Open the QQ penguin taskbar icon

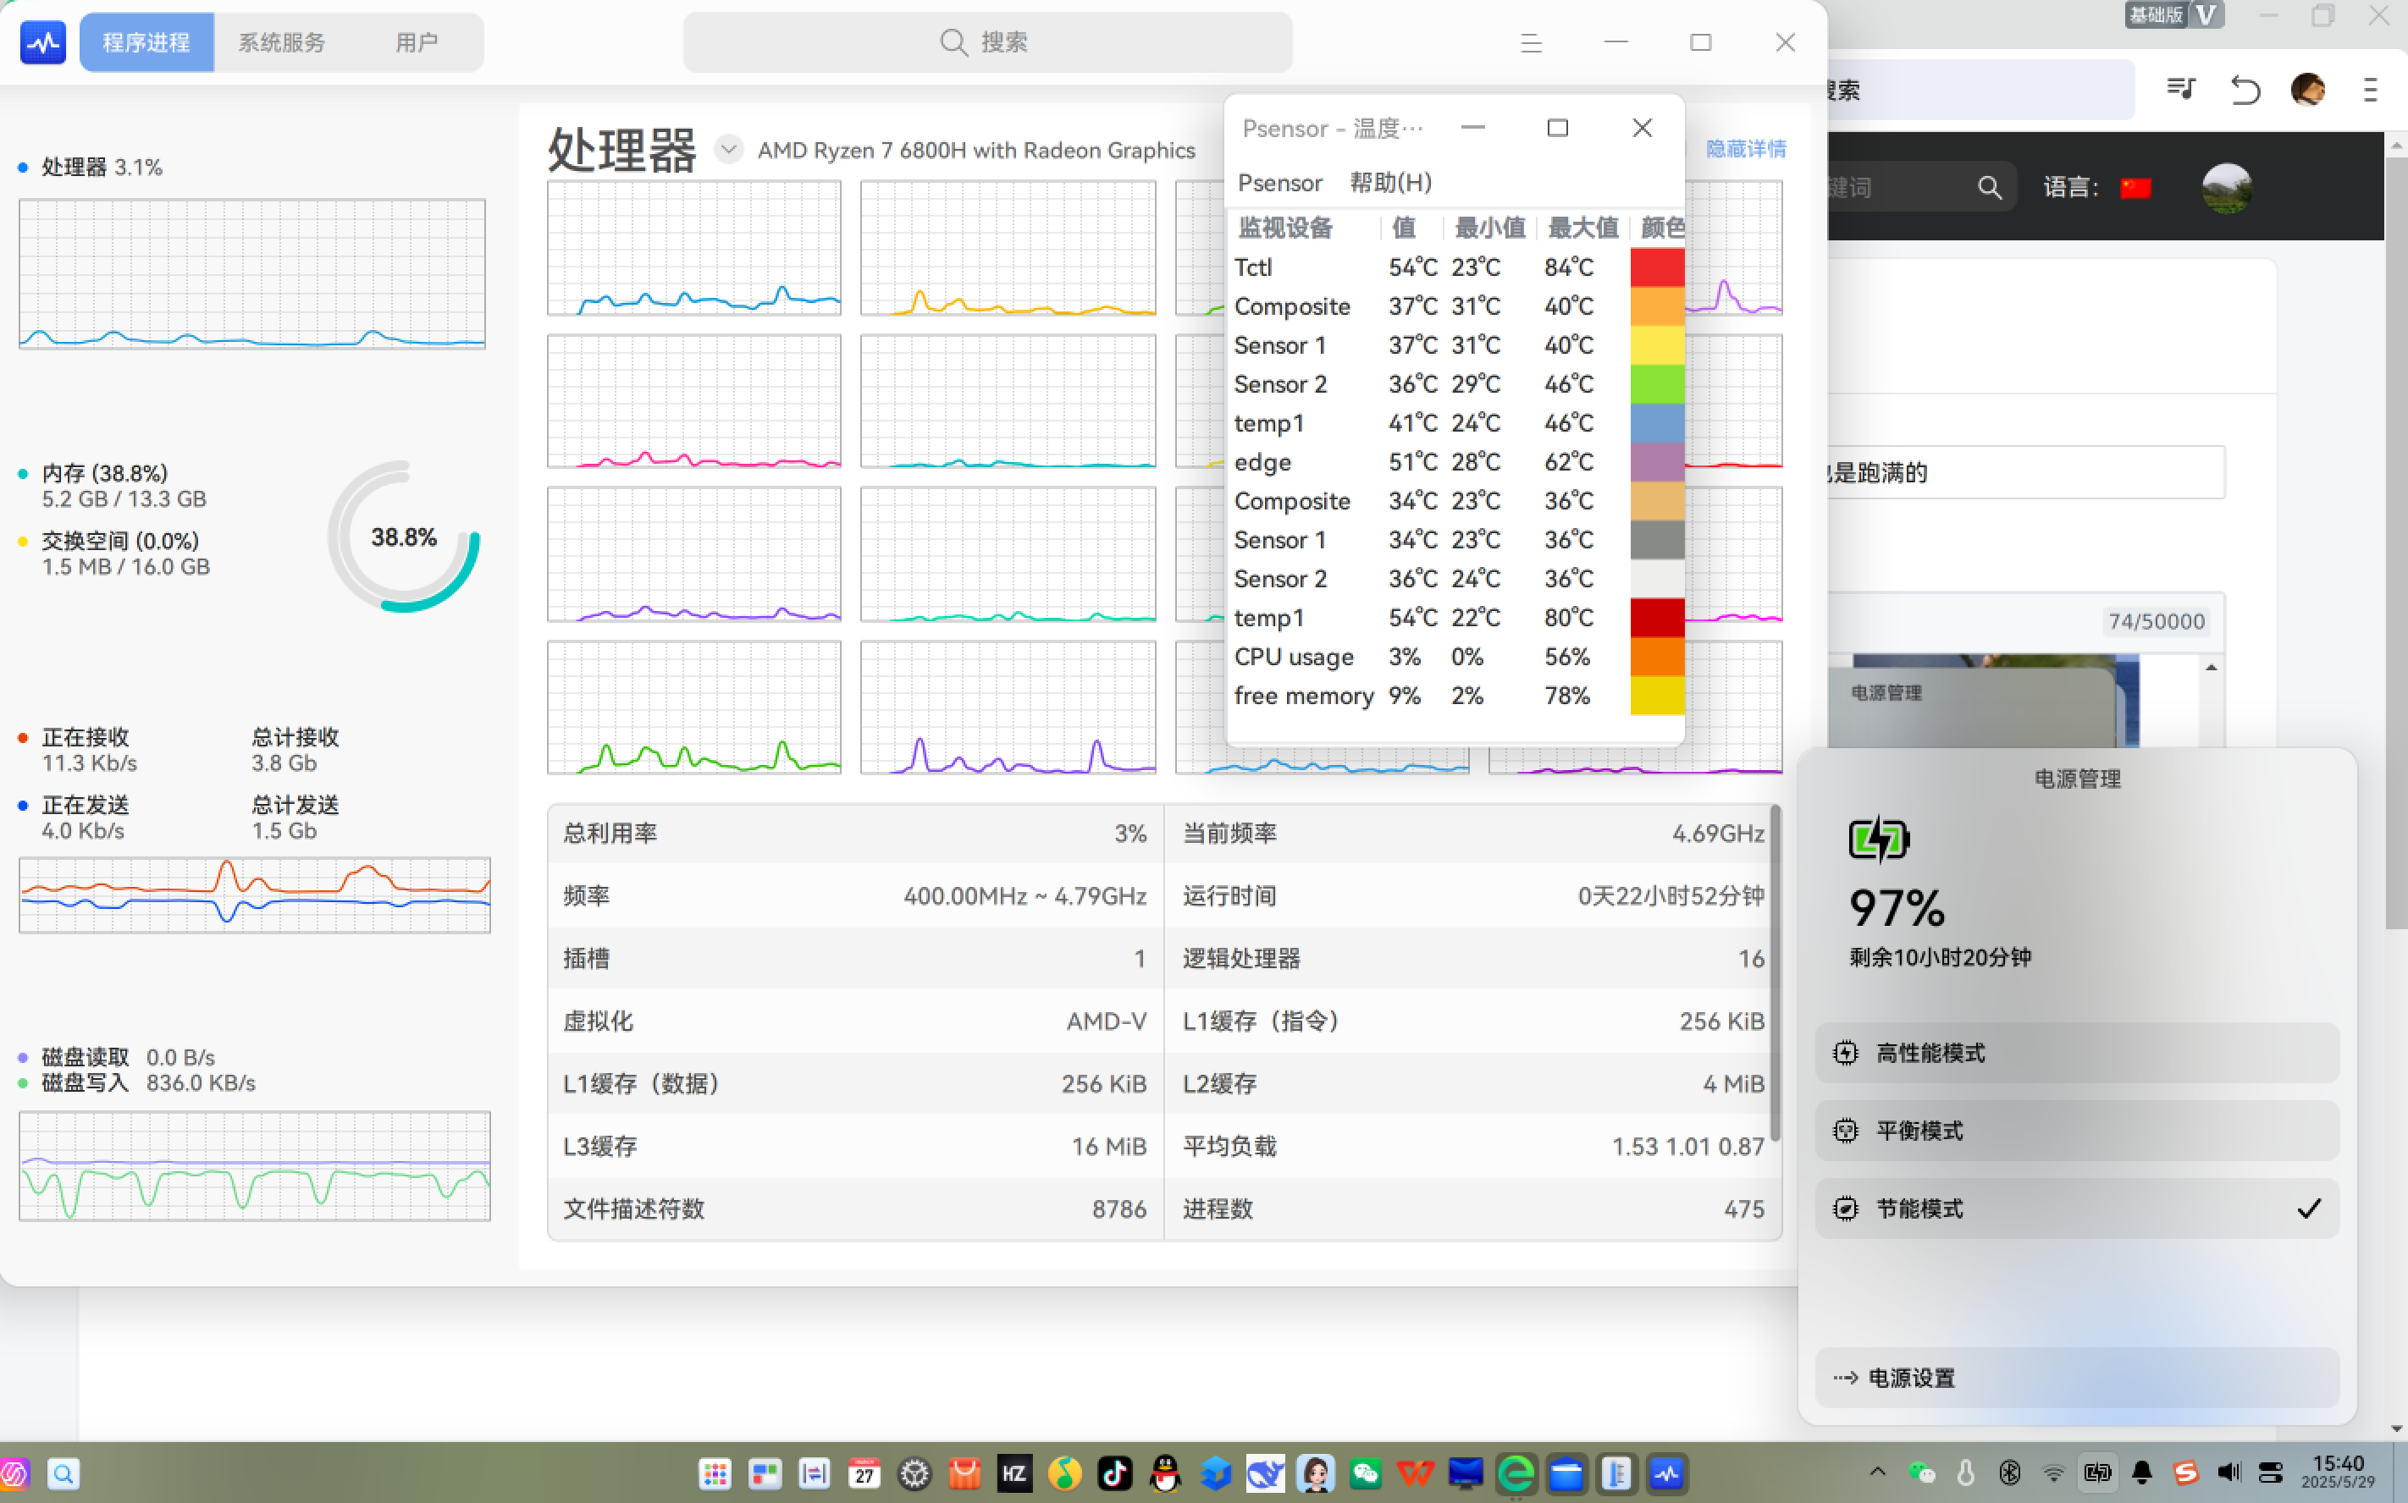coord(1165,1473)
